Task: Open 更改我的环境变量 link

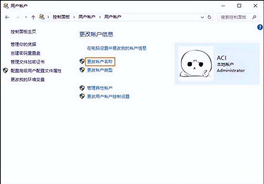Action: pos(27,79)
